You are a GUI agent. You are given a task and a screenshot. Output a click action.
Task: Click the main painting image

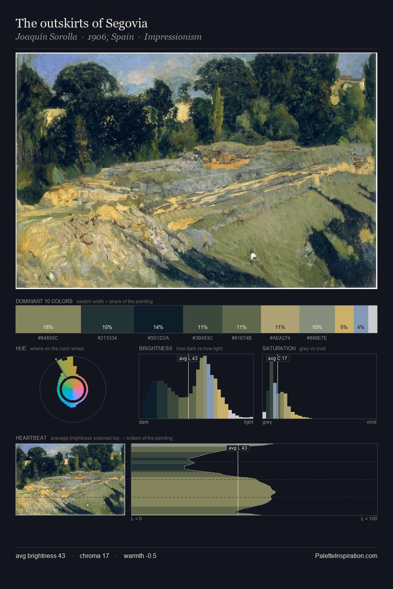point(196,171)
